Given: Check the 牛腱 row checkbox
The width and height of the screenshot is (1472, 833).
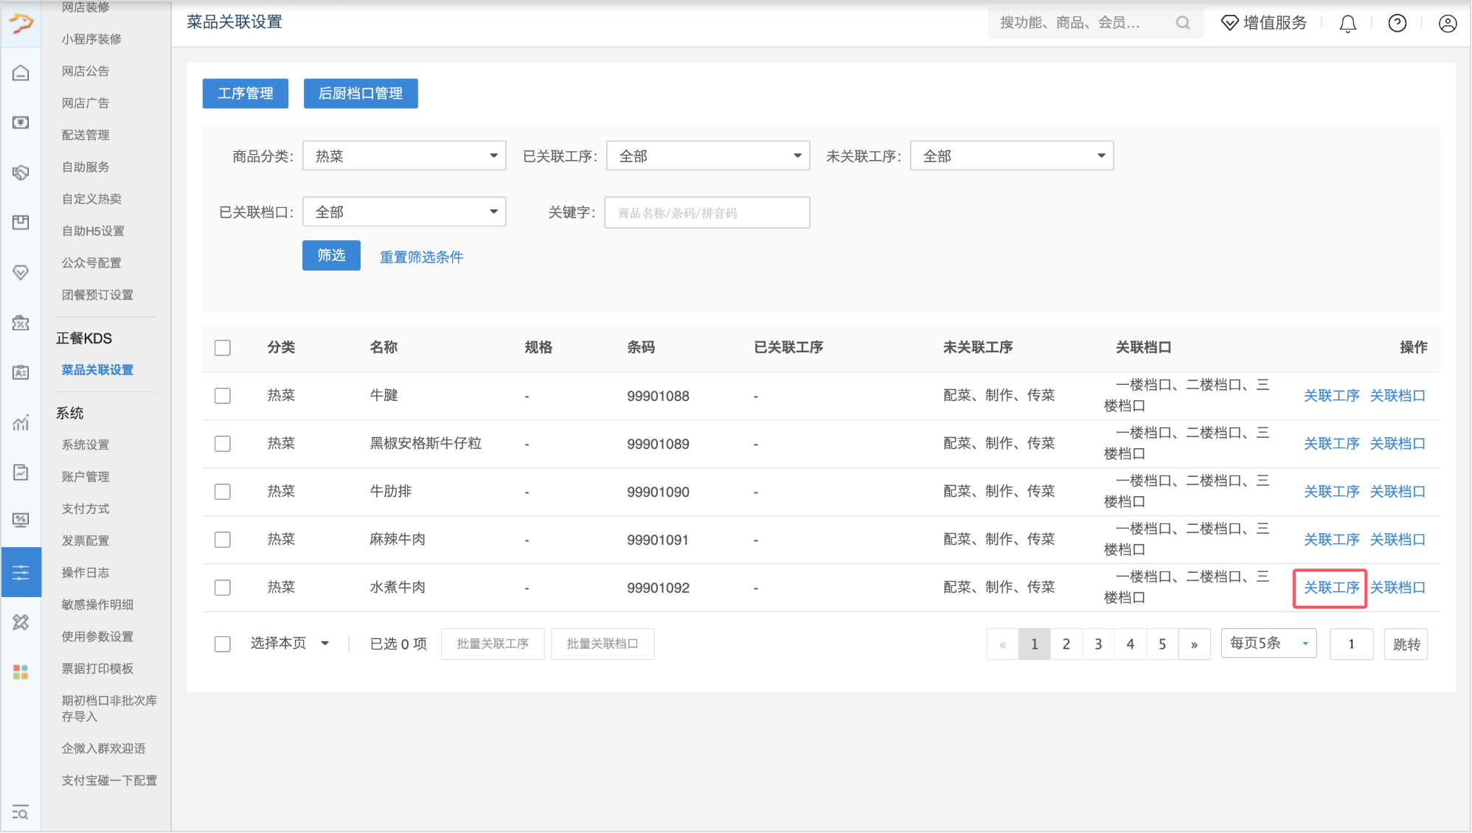Looking at the screenshot, I should [223, 396].
